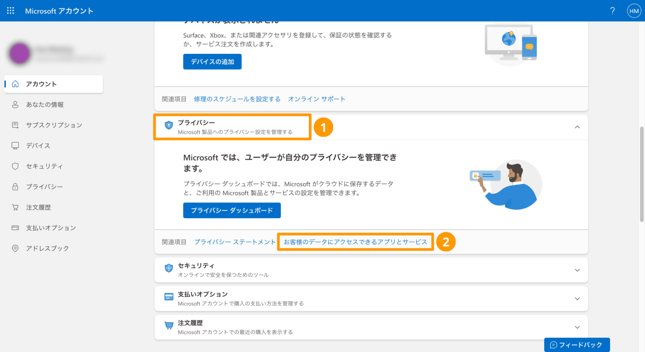Click the purple profile picture

(19, 53)
